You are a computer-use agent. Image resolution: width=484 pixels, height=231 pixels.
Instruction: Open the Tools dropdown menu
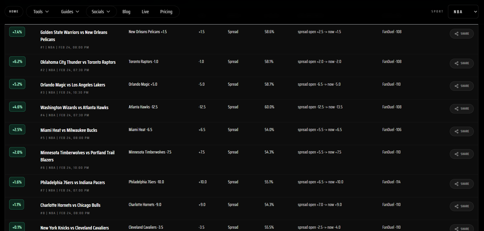[40, 11]
